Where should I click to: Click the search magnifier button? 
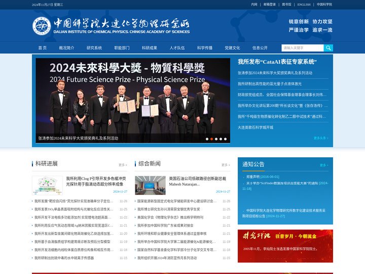(328, 48)
